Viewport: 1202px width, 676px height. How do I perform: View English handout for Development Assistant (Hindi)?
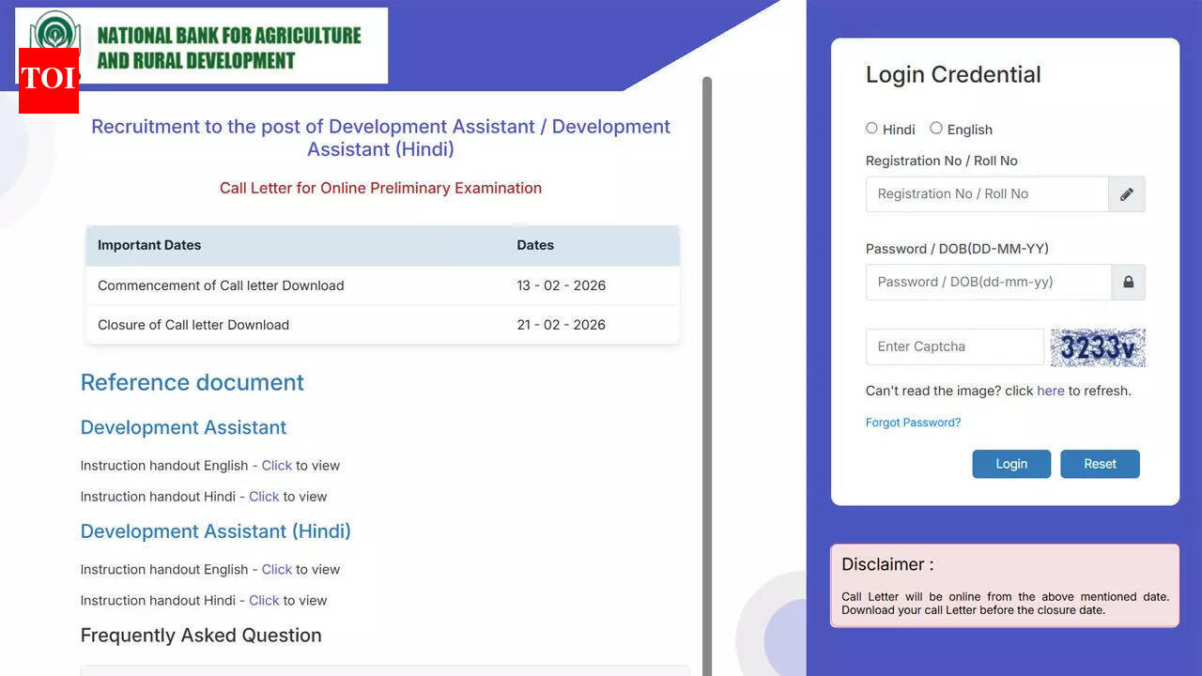(x=277, y=569)
